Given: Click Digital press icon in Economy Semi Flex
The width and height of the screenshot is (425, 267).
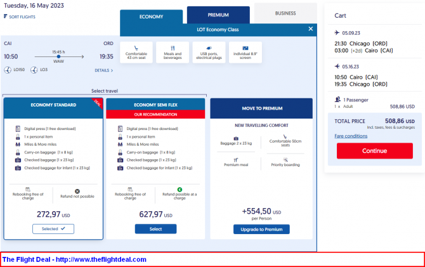Looking at the screenshot, I should (x=120, y=129).
